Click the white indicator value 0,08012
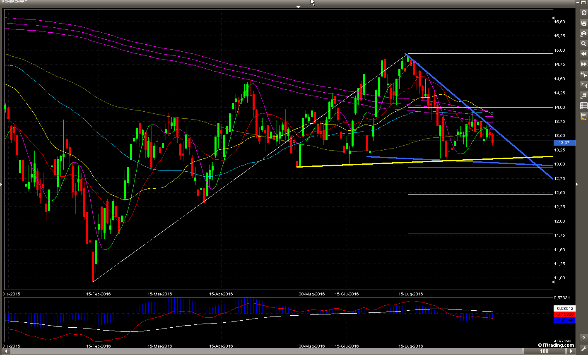 click(x=564, y=308)
